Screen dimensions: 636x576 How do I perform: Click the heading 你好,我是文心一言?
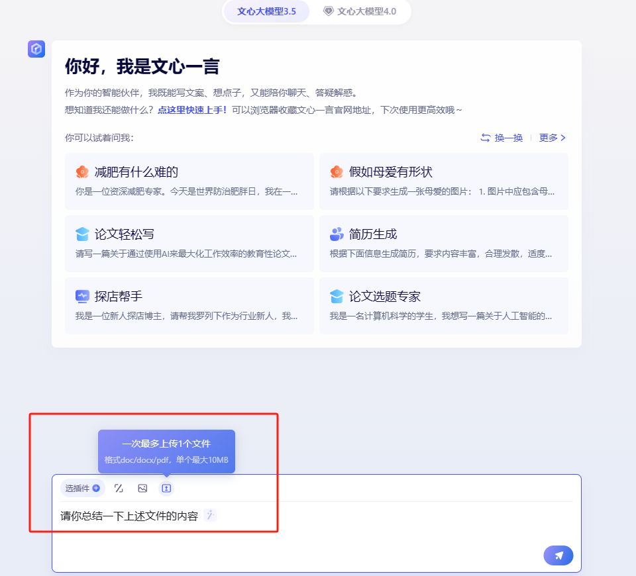(x=142, y=66)
